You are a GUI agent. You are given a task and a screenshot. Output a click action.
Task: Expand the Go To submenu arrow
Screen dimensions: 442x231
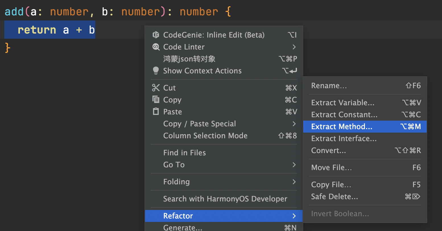(x=294, y=165)
